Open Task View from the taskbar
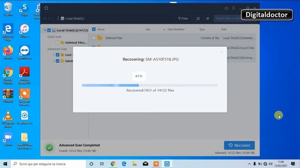This screenshot has width=300, height=168. [x=102, y=164]
